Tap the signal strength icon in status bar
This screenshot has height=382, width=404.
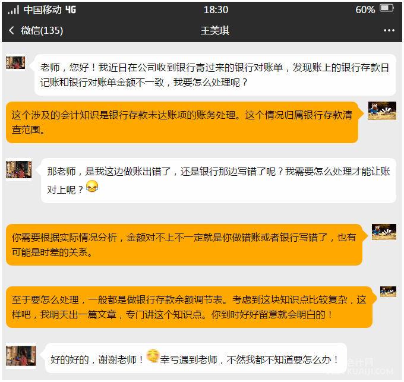[x=14, y=10]
